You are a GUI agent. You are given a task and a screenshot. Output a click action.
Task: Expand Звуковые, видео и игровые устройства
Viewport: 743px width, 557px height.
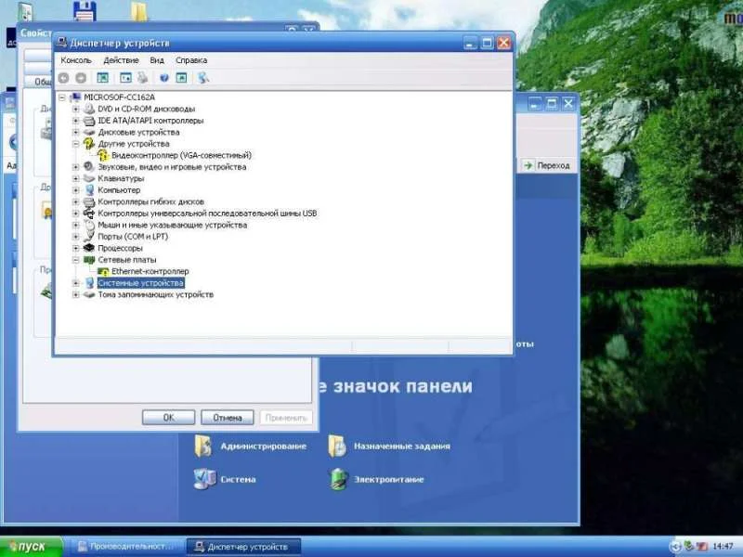tap(76, 167)
